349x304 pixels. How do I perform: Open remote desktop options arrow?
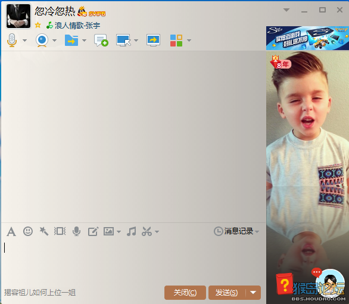136,41
